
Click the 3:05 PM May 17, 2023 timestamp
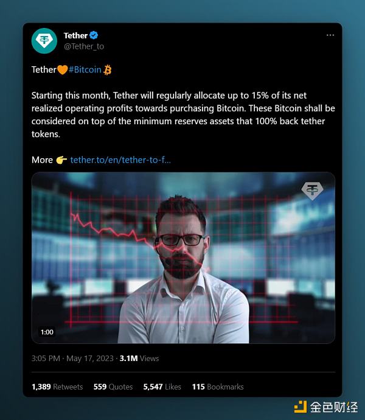click(x=72, y=359)
